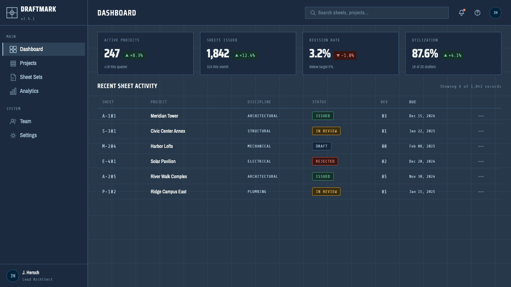Open the Projects menu item
This screenshot has height=287, width=511.
[x=44, y=63]
